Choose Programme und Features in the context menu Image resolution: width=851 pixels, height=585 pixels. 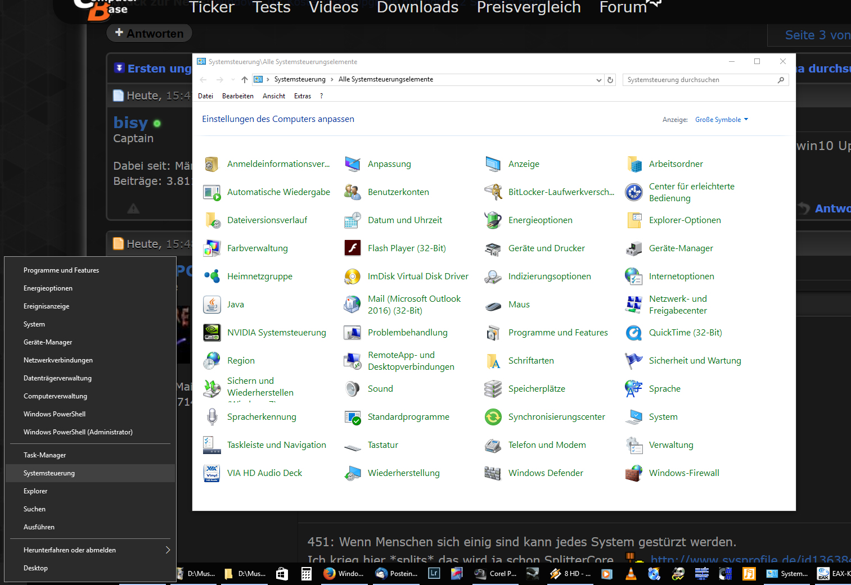[x=90, y=270]
